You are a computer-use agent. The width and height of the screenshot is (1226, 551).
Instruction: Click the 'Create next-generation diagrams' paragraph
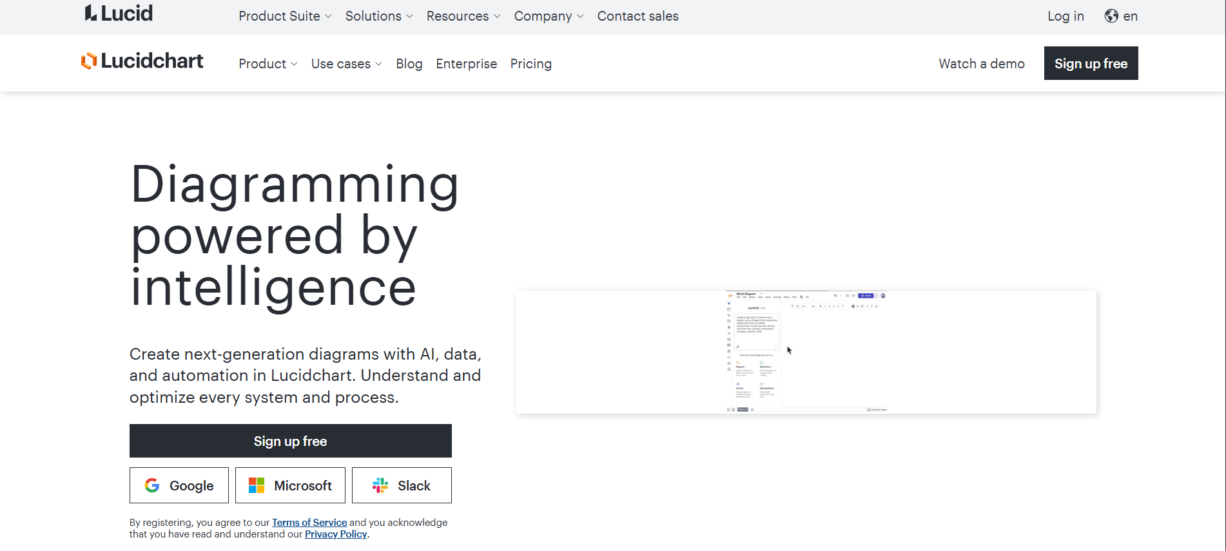pos(306,376)
